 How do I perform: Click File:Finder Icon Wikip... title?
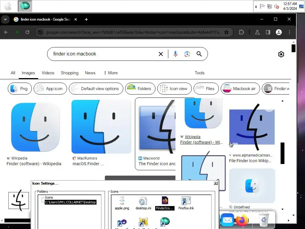250,161
